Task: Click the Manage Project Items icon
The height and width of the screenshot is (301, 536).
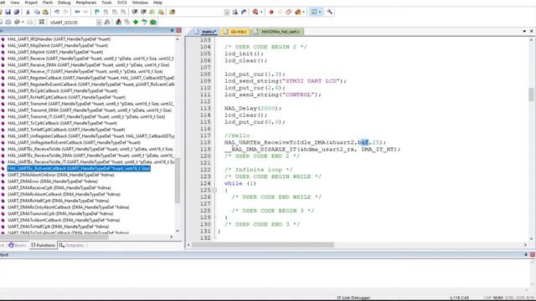Action: click(x=119, y=23)
